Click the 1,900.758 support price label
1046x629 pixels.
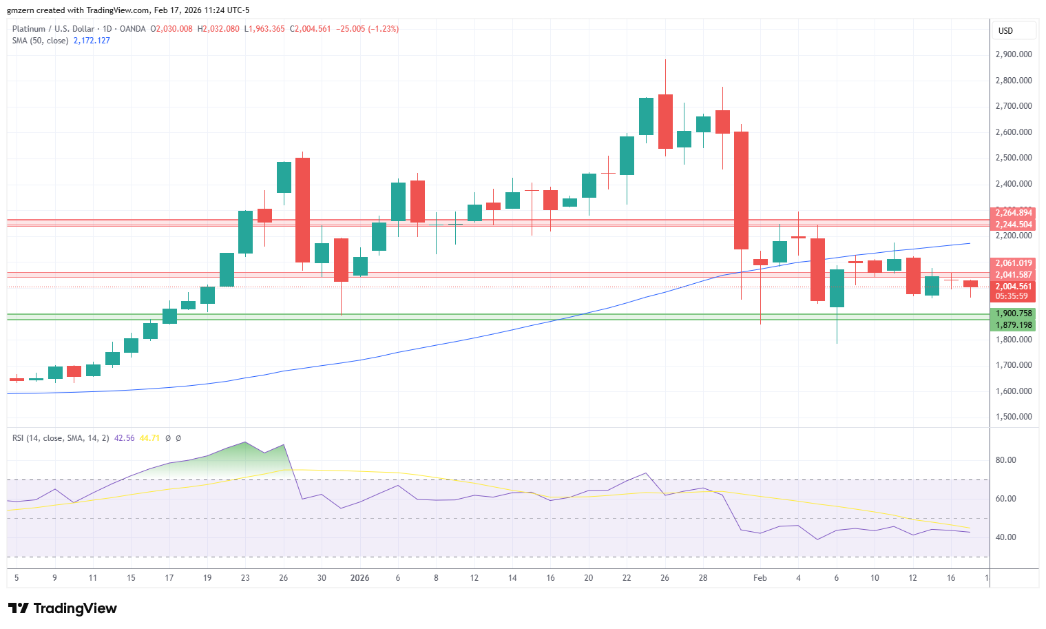(1012, 313)
